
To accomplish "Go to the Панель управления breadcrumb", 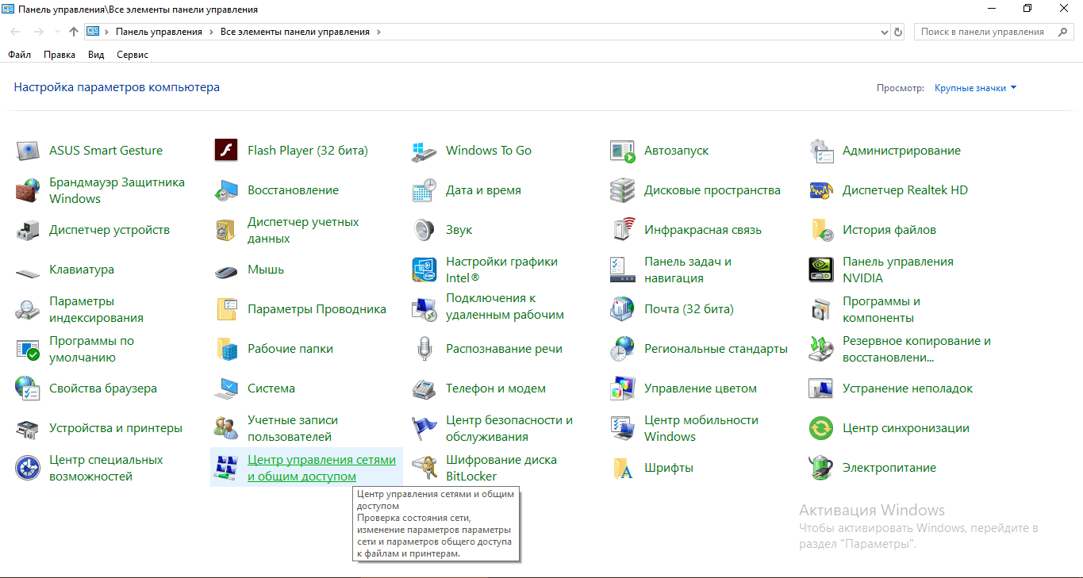I will (x=159, y=32).
